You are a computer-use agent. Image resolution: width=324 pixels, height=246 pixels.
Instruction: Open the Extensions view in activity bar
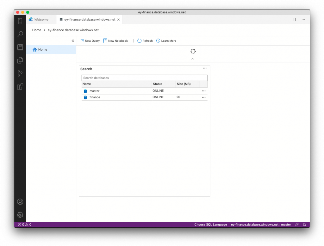click(x=20, y=87)
